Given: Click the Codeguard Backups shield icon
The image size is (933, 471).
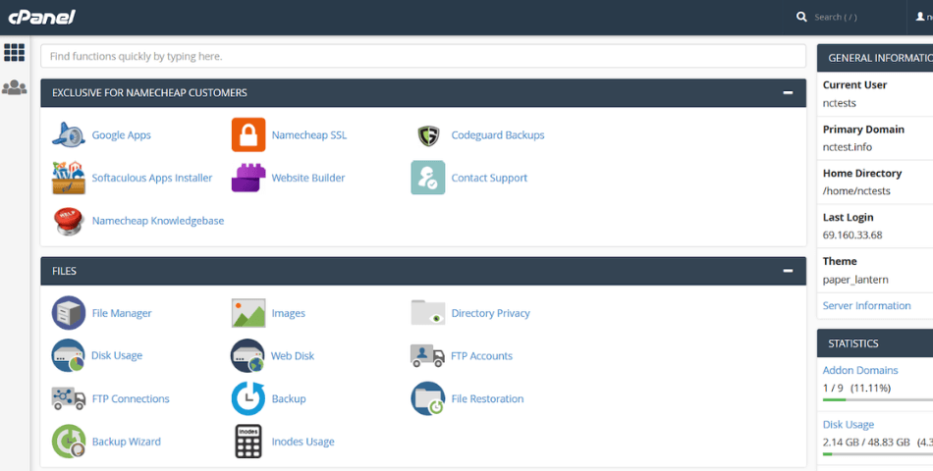Looking at the screenshot, I should (x=428, y=135).
